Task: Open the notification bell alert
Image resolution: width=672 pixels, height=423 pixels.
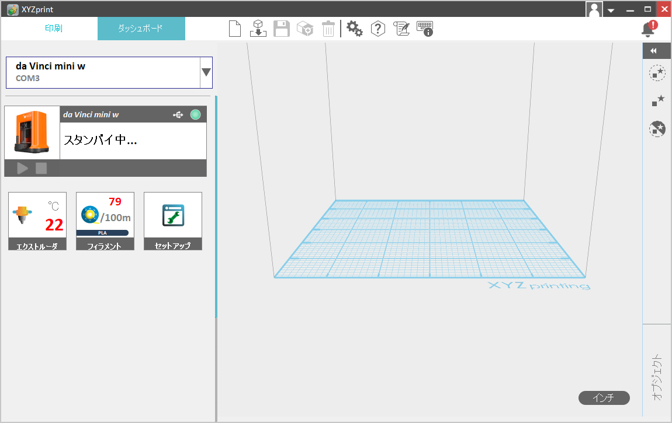Action: pos(648,29)
